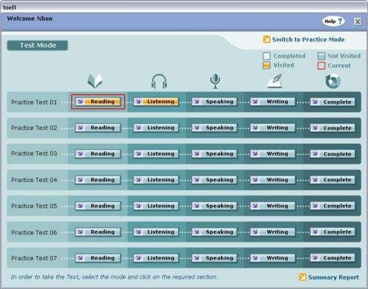Open Reading section of Practice Test 01
Image resolution: width=368 pixels, height=289 pixels.
98,102
